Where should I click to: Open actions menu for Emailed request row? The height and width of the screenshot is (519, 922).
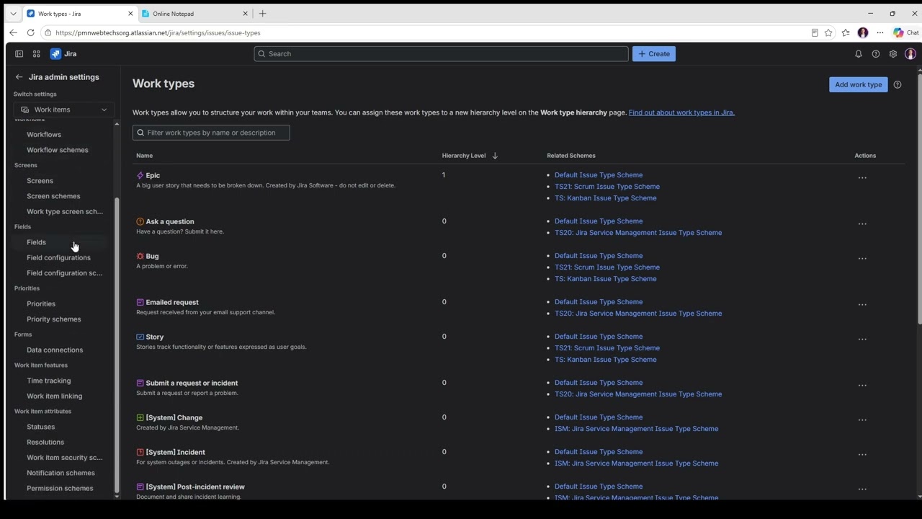click(862, 305)
